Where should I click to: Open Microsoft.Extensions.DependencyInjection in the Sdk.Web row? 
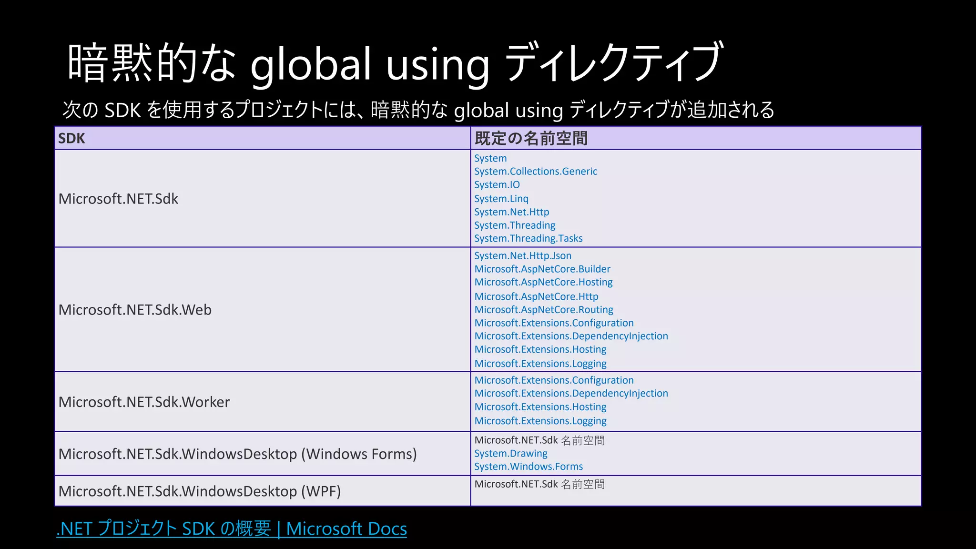(x=571, y=336)
